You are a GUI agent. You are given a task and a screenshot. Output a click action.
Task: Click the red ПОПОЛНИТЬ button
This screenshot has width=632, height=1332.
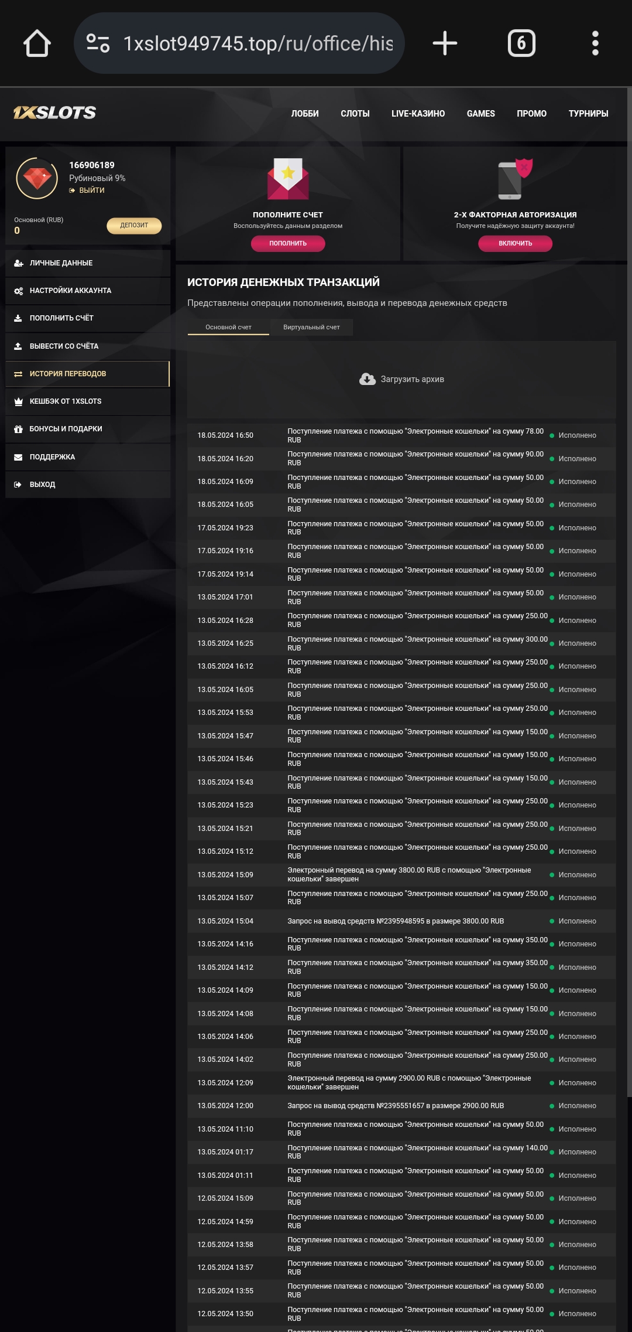coord(288,243)
